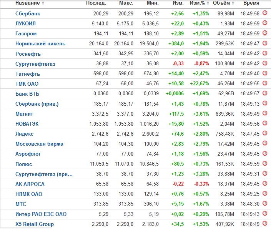Open the Сургутнефтегаз (при… preferred link
Image resolution: width=271 pixels, height=229 pixels.
(x=44, y=174)
